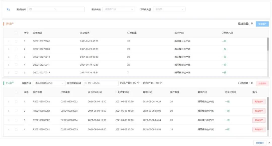Open the 订单优先级 dropdown
The image size is (272, 146).
[x=169, y=9]
